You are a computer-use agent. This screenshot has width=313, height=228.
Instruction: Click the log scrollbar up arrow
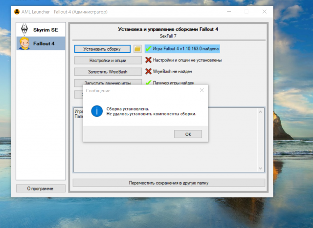pos(261,111)
